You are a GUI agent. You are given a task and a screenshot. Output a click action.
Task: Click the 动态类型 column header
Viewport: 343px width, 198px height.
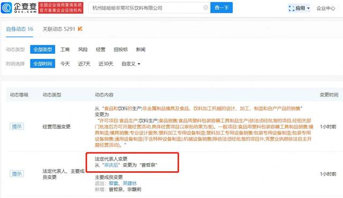click(x=52, y=94)
